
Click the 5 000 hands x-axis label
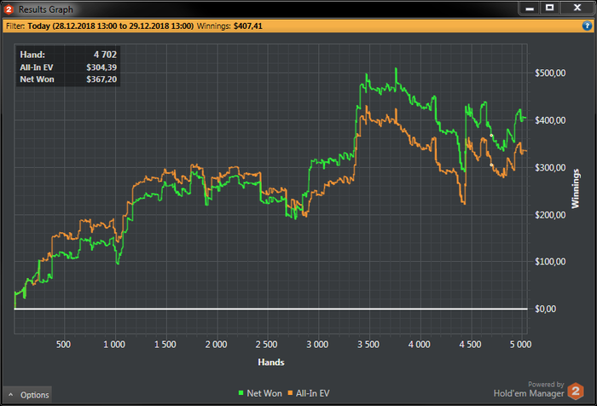pyautogui.click(x=521, y=345)
